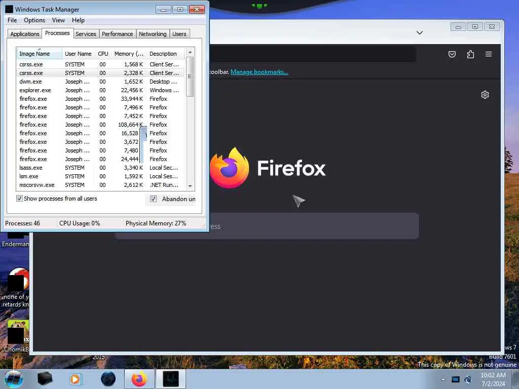Select the first csrss.exe row with 1,568 K
Screen dimensions: 519x389
click(100, 64)
